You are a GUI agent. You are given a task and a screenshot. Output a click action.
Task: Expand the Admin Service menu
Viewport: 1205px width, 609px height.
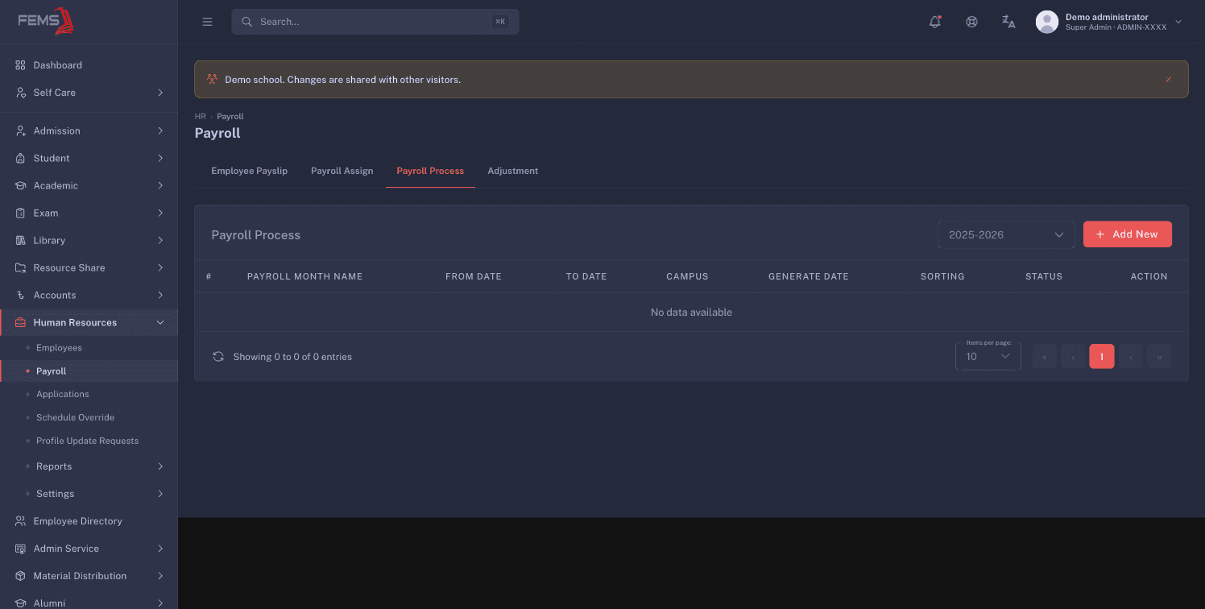pos(89,549)
